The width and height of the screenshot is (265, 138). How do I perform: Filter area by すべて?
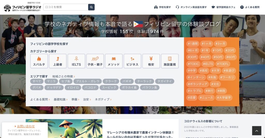tap(37, 81)
